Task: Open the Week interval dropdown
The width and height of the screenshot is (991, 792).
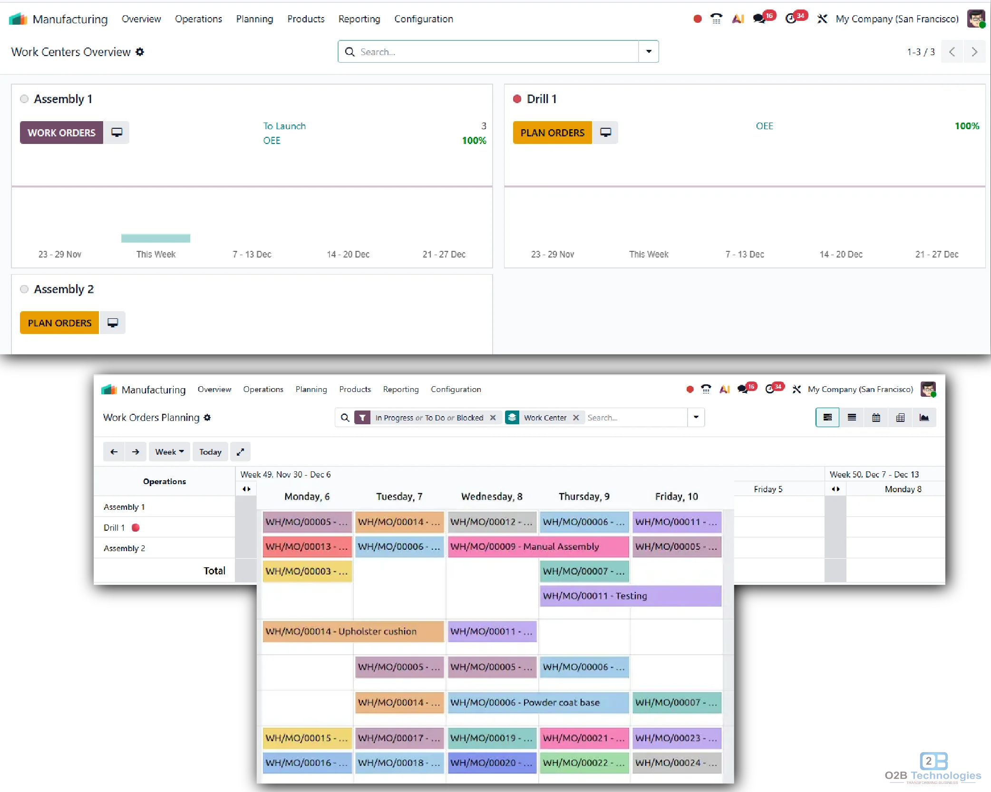Action: tap(169, 452)
